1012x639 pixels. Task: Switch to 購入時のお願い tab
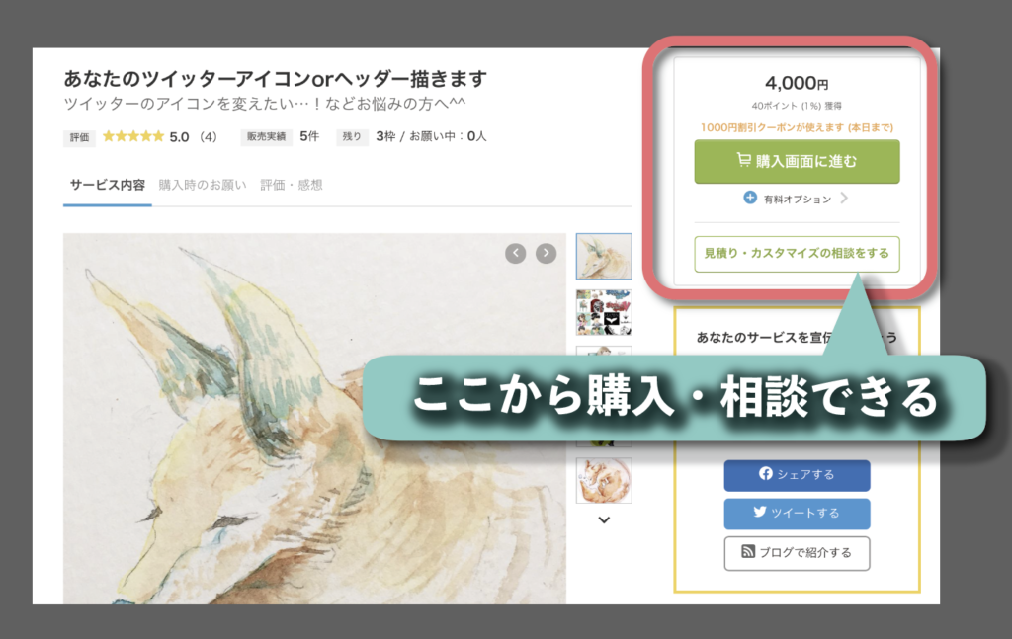pyautogui.click(x=203, y=185)
